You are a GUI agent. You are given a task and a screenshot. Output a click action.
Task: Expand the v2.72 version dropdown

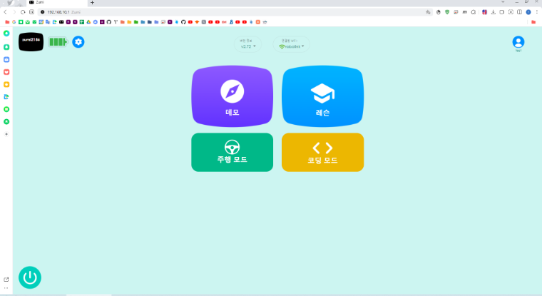click(247, 46)
